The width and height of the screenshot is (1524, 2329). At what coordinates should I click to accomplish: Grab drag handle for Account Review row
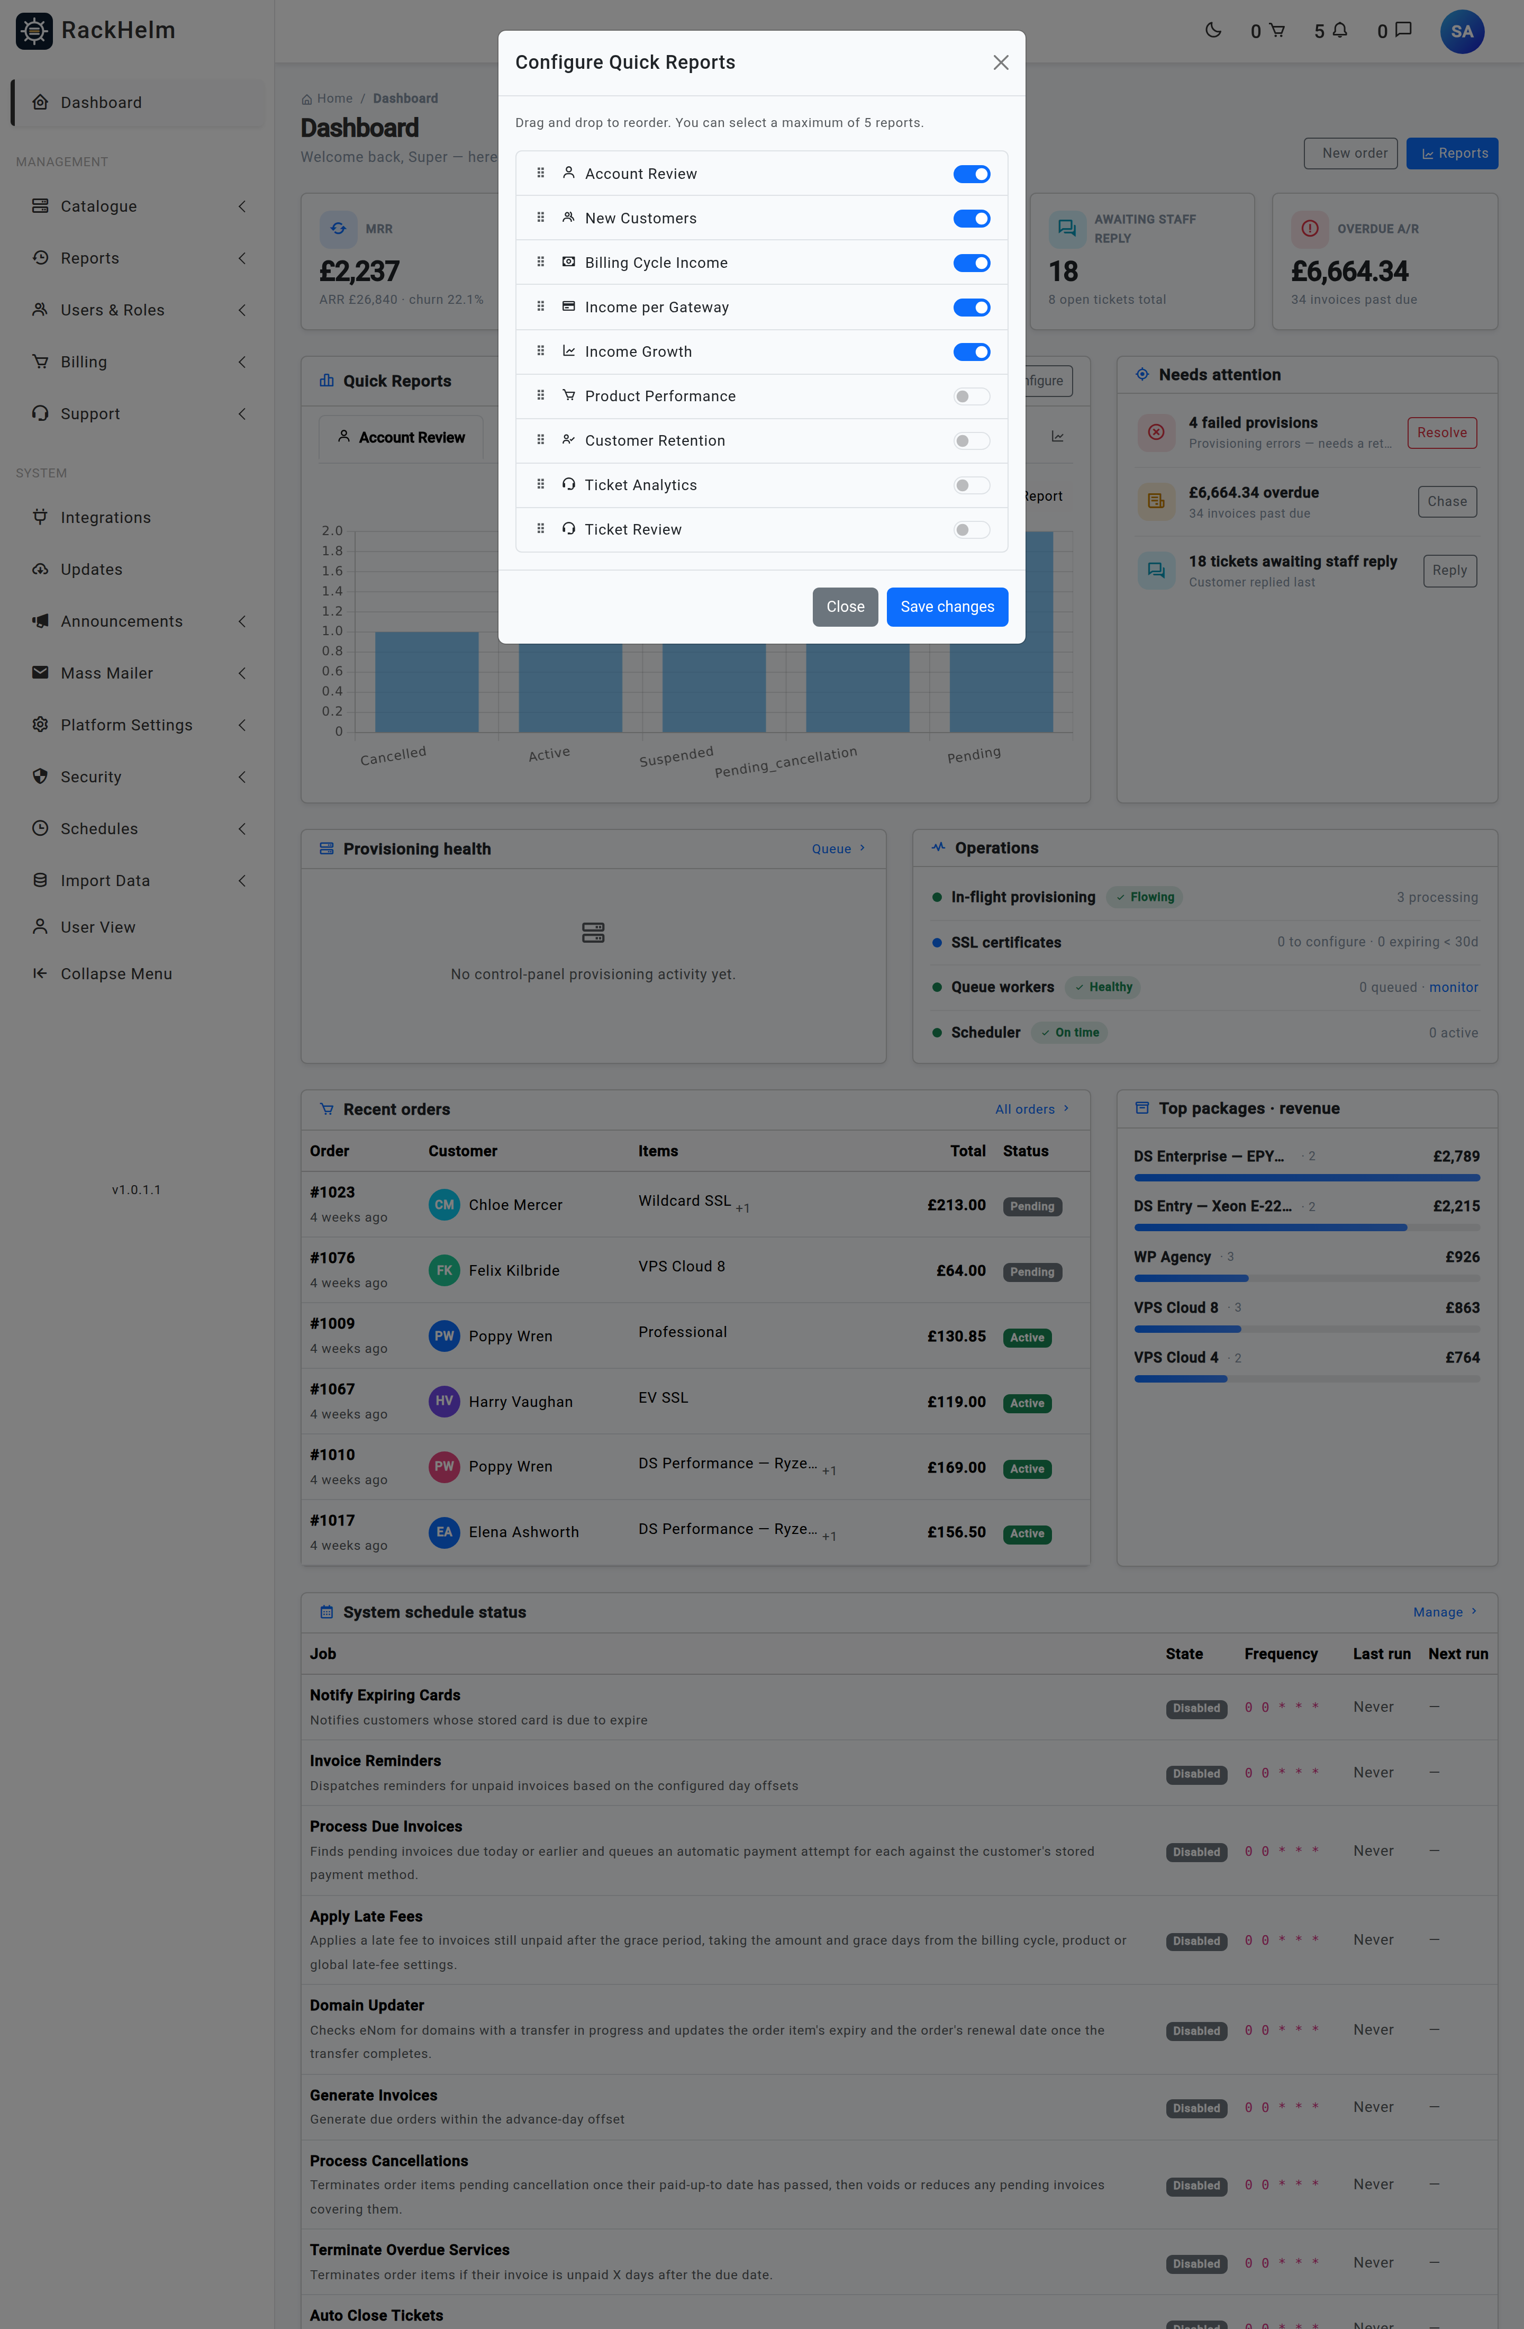541,173
